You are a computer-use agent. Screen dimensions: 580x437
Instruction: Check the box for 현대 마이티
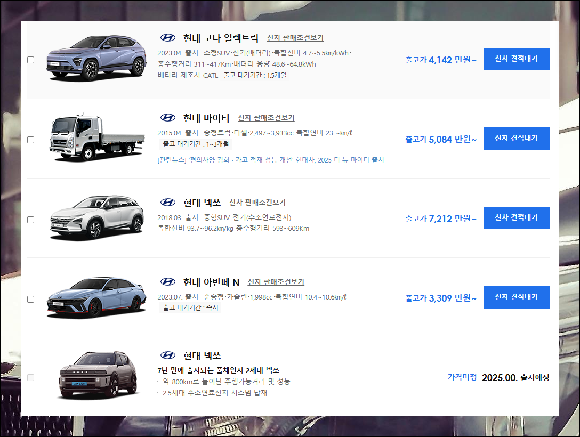tap(31, 140)
